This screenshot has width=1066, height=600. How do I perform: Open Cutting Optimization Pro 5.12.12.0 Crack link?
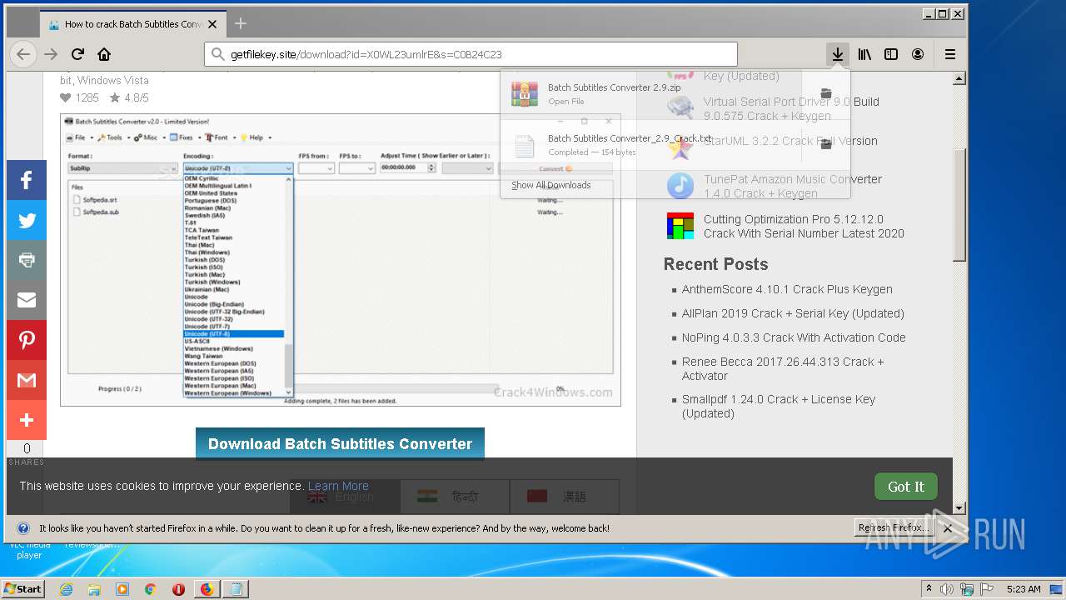[803, 226]
